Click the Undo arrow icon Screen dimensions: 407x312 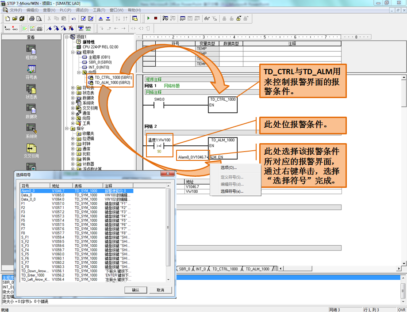coord(74,19)
